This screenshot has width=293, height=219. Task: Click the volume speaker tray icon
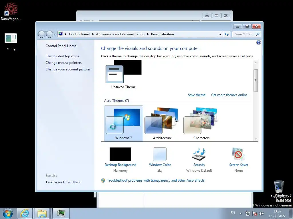point(262,214)
